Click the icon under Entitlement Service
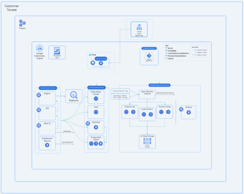Viewport: 244px width, 194px height. 47,145
